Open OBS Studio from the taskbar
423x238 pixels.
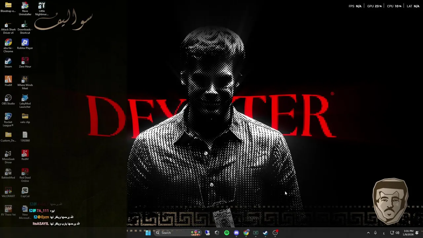pyautogui.click(x=275, y=233)
